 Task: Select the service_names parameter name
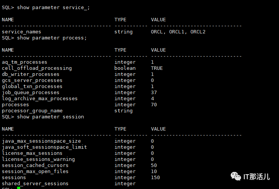tap(21, 32)
